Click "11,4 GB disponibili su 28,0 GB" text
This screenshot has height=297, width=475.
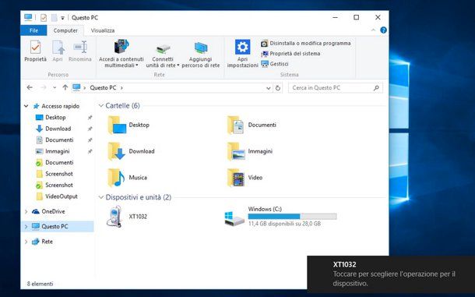[x=284, y=224]
